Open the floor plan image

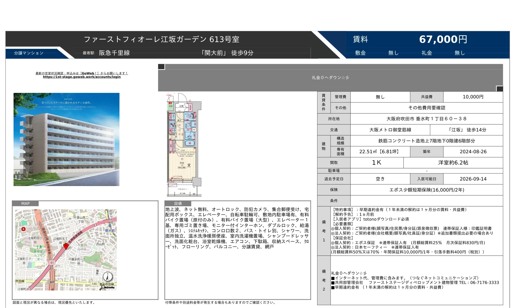pos(184,145)
